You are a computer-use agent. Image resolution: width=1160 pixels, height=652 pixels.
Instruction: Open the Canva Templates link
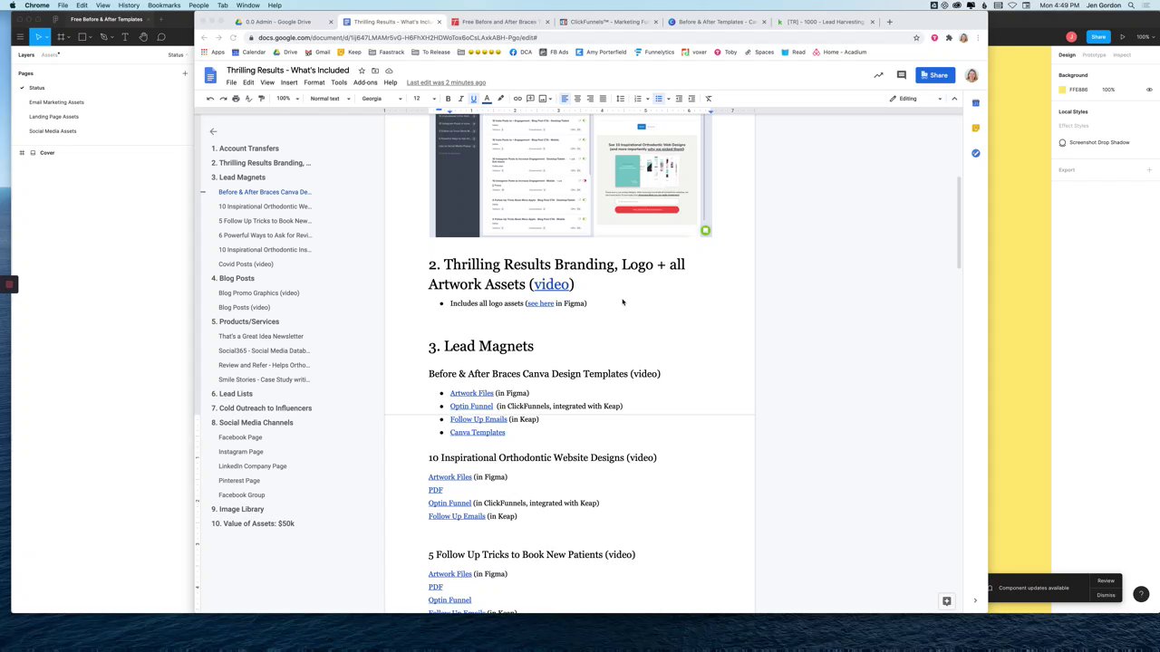tap(478, 433)
